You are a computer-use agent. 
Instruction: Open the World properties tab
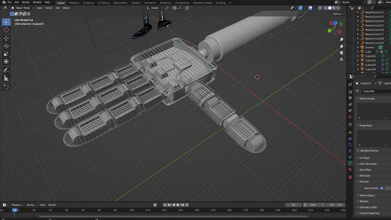[350, 117]
